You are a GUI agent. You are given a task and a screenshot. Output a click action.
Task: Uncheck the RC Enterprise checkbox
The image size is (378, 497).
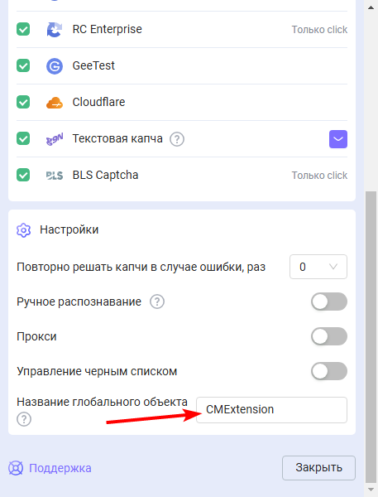tap(23, 29)
